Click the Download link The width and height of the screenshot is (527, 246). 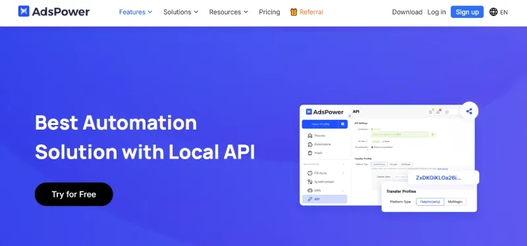coord(407,12)
